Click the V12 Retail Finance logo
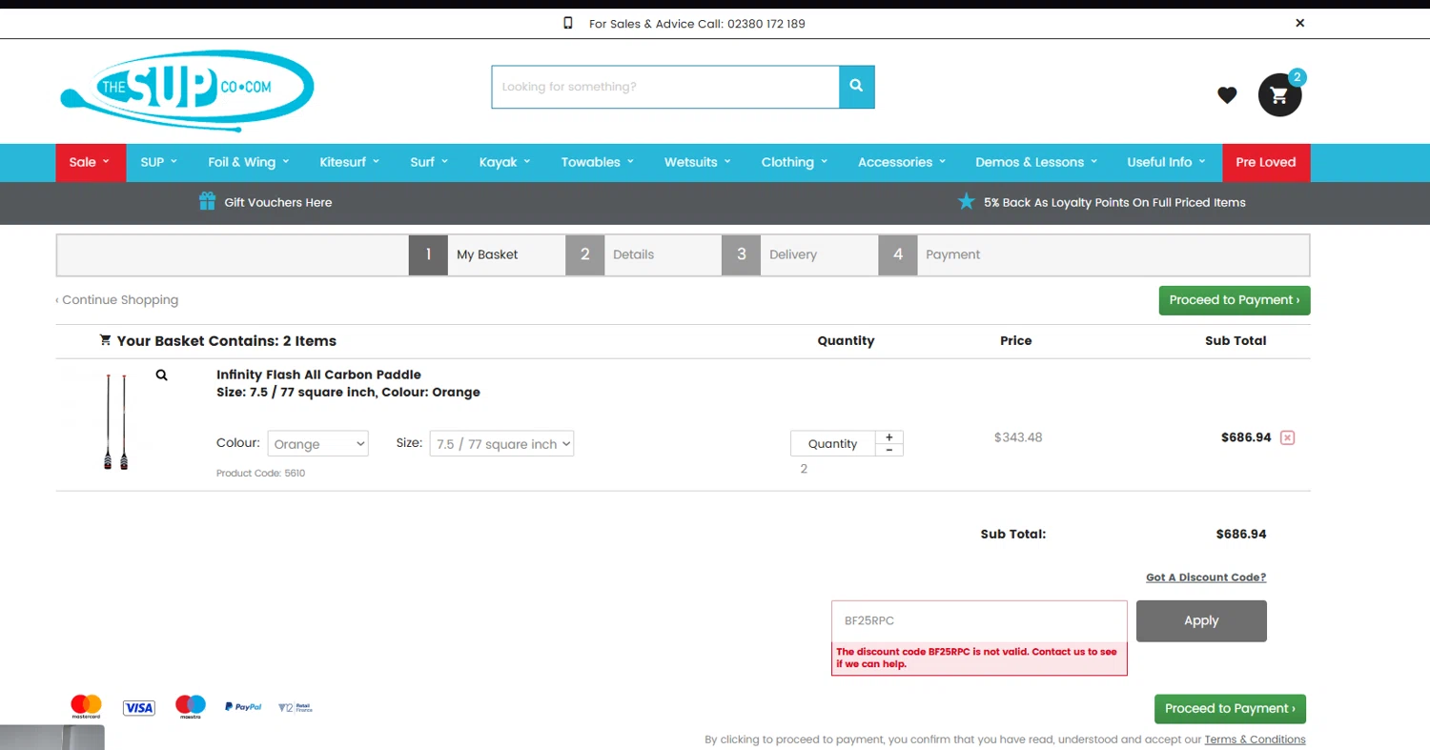Image resolution: width=1430 pixels, height=750 pixels. click(x=295, y=707)
